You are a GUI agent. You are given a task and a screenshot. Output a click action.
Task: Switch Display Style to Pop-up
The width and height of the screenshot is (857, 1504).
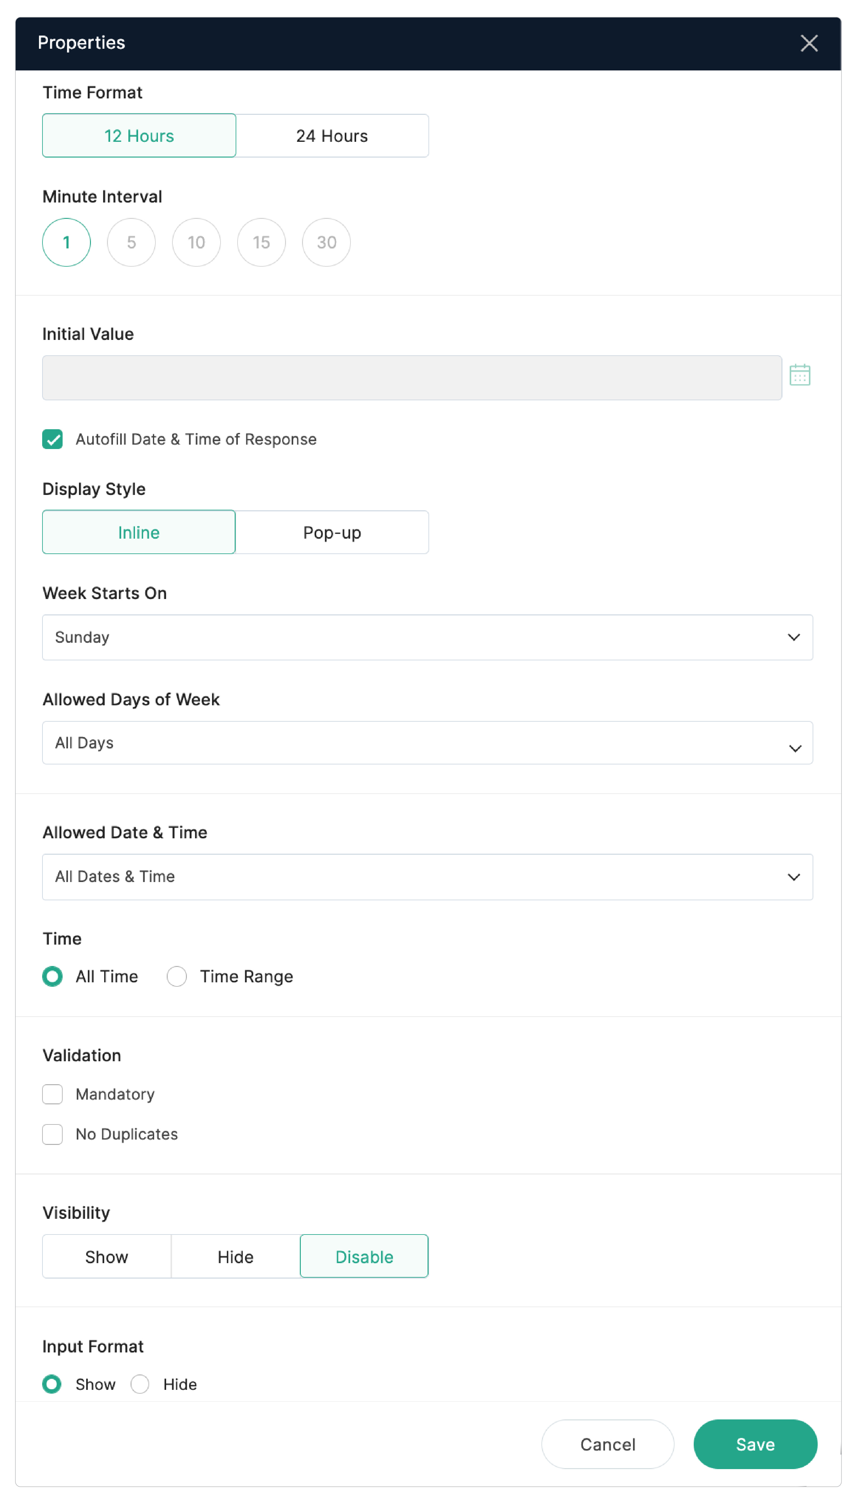coord(331,532)
